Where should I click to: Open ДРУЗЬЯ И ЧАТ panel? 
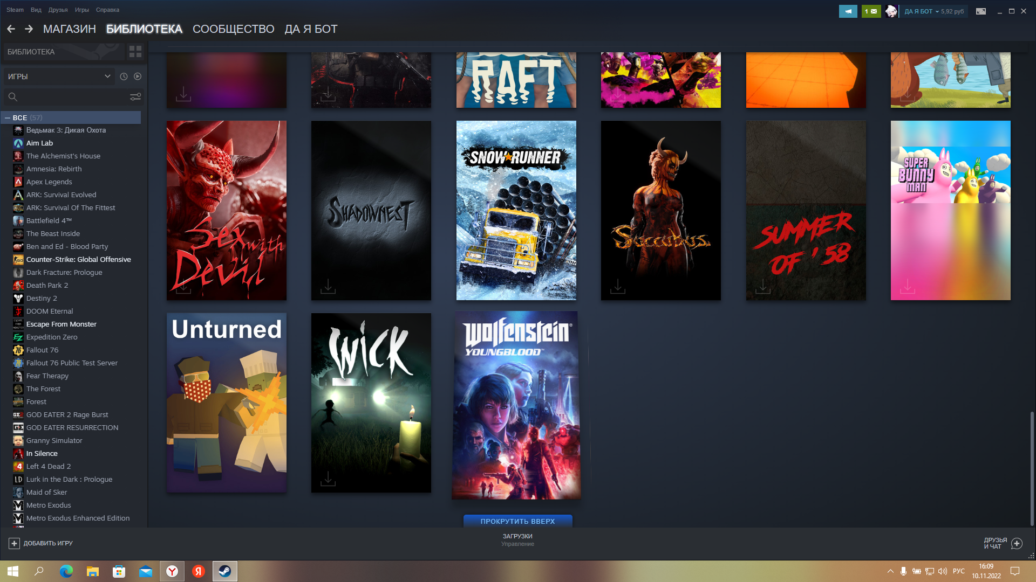pyautogui.click(x=1003, y=543)
